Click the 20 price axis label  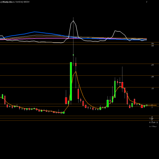[x=152, y=77]
